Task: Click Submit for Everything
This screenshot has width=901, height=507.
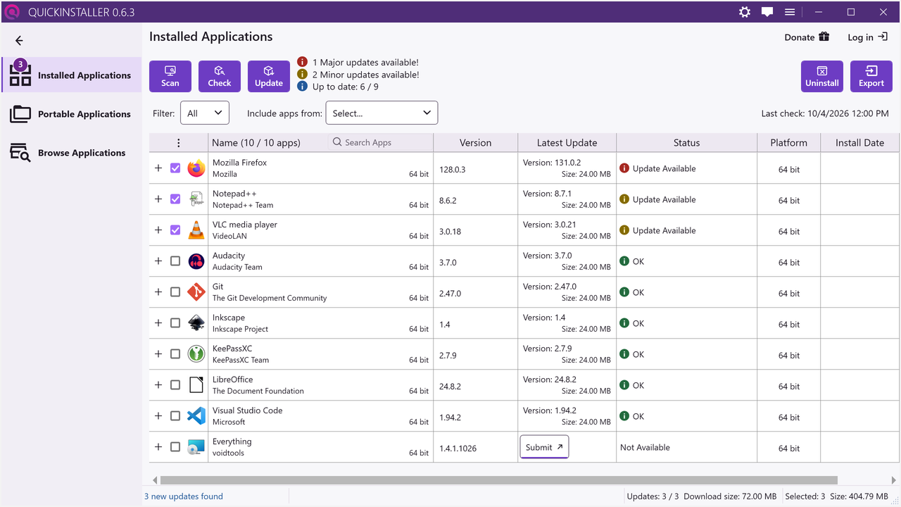Action: (544, 447)
